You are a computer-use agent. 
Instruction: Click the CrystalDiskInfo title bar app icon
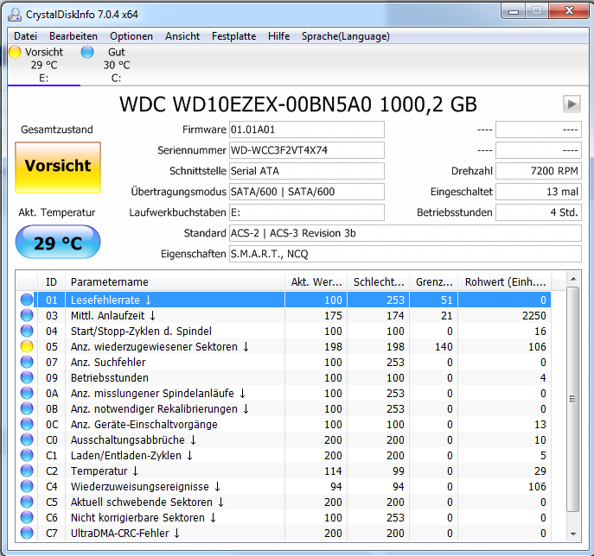click(15, 15)
